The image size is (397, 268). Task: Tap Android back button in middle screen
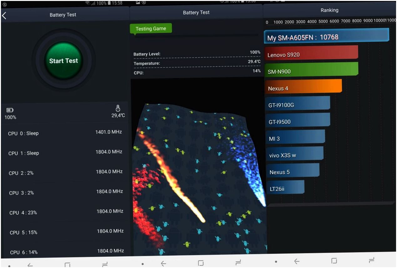[163, 264]
